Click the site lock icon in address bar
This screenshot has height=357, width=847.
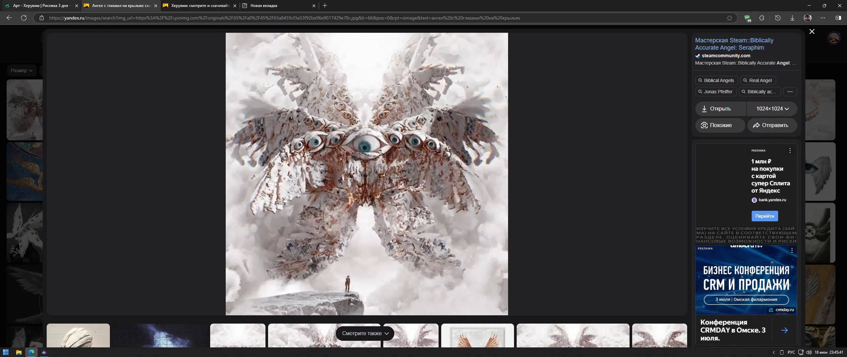[x=42, y=18]
